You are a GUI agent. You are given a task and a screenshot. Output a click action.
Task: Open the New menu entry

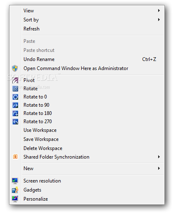(x=87, y=169)
